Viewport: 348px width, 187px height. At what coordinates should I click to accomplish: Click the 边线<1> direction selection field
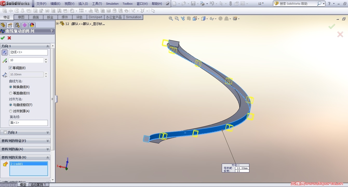(x=29, y=52)
